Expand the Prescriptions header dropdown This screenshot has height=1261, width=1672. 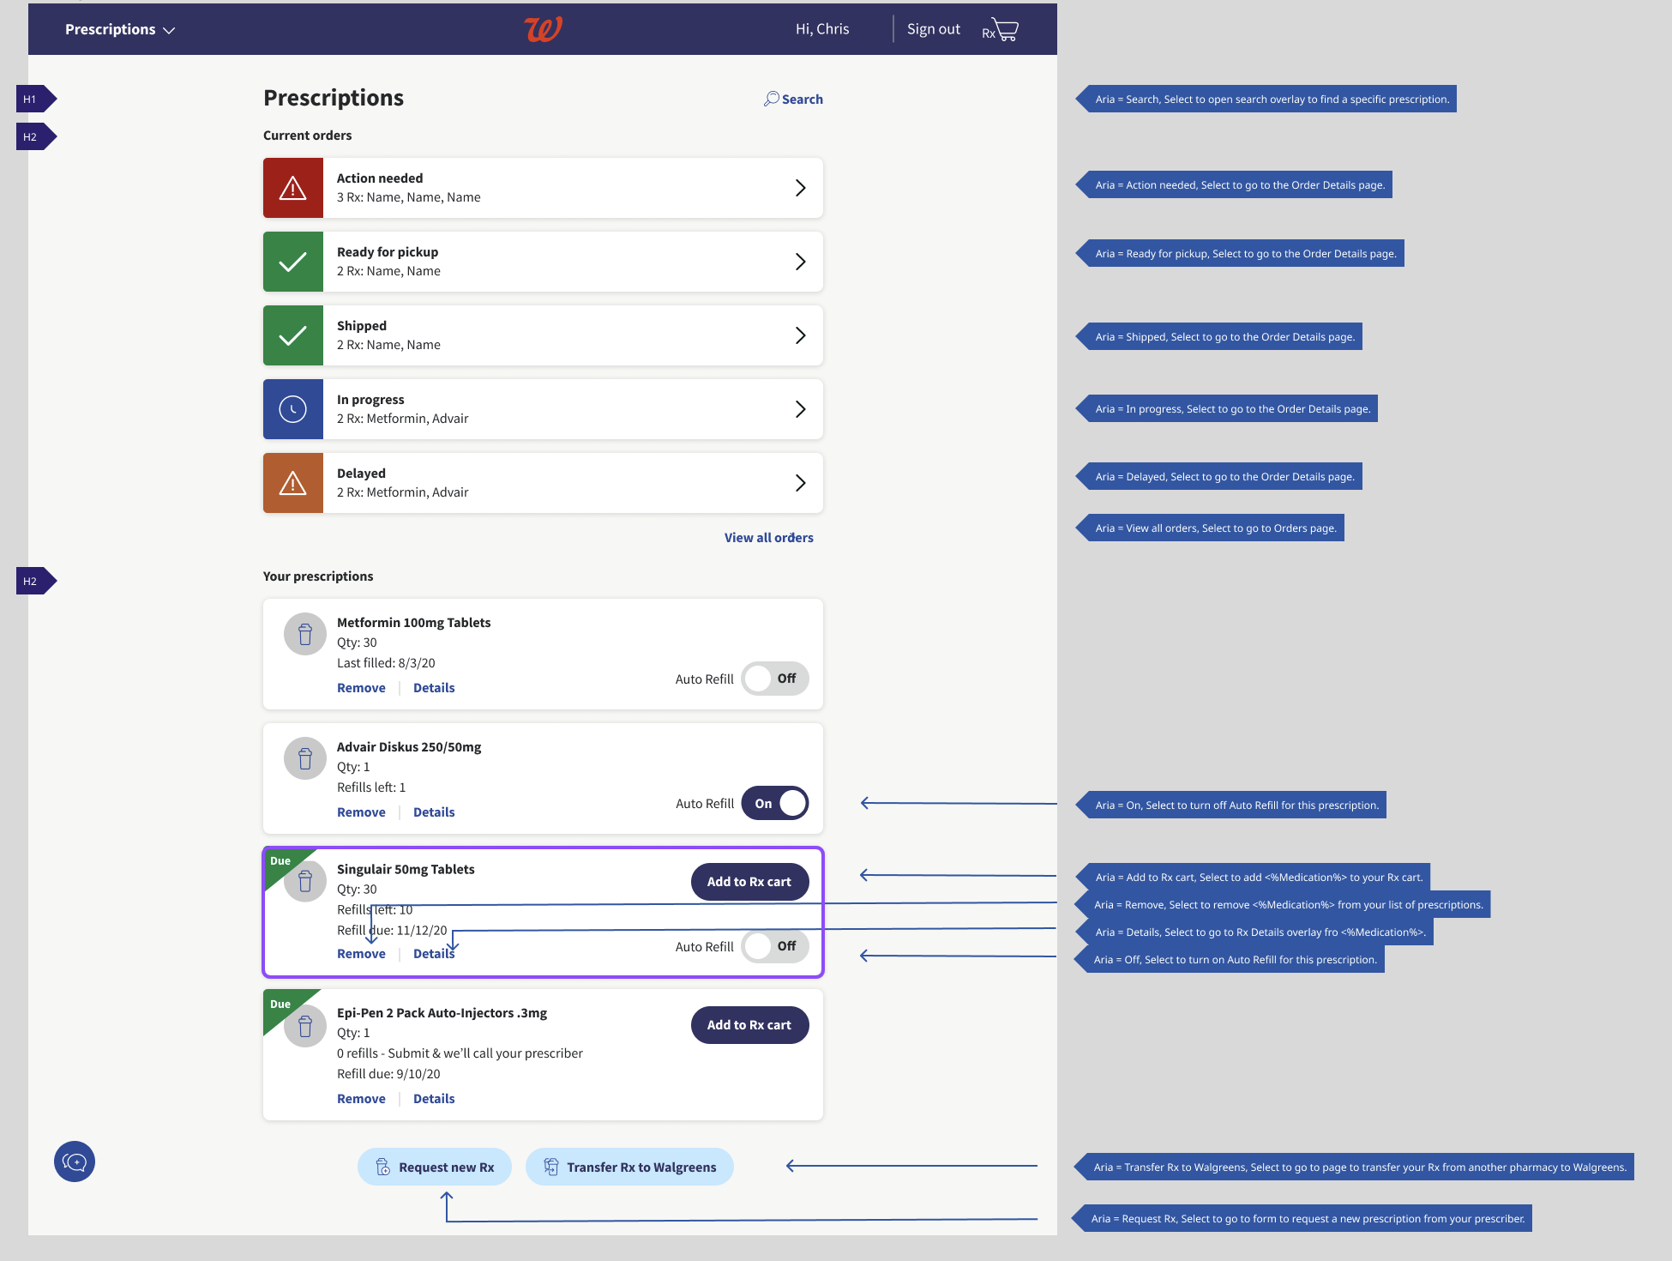tap(120, 29)
